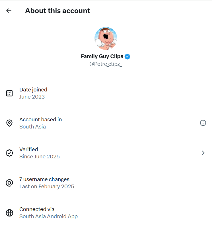This screenshot has width=212, height=231.
Task: Click the calendar icon beside Date joined
Action: (9, 93)
